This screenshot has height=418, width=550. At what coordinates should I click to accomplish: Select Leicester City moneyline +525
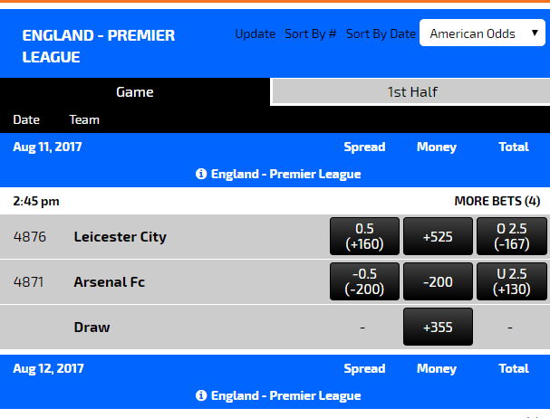[x=438, y=237]
